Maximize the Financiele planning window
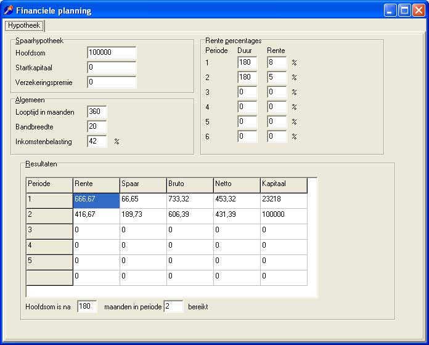This screenshot has width=429, height=345. point(404,10)
